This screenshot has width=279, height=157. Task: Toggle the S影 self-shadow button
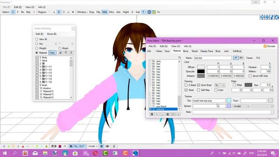107,147
